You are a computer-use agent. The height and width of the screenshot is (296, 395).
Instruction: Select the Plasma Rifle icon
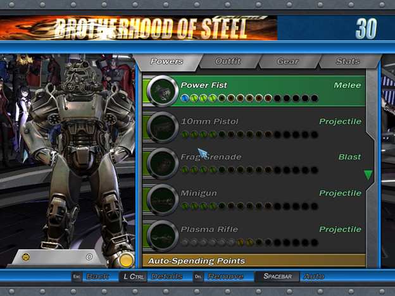[x=162, y=235]
